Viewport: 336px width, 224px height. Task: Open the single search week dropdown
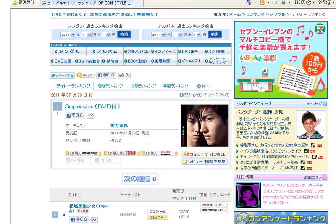(x=106, y=35)
